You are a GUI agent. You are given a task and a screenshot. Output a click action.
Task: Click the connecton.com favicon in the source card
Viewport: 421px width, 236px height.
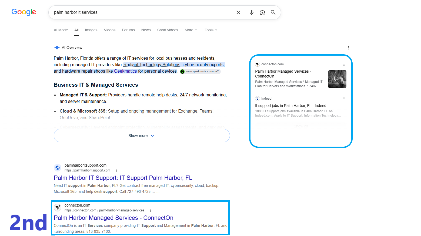pos(258,64)
